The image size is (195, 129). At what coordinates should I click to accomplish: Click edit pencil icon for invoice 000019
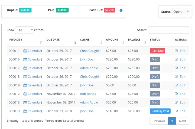(x=177, y=85)
